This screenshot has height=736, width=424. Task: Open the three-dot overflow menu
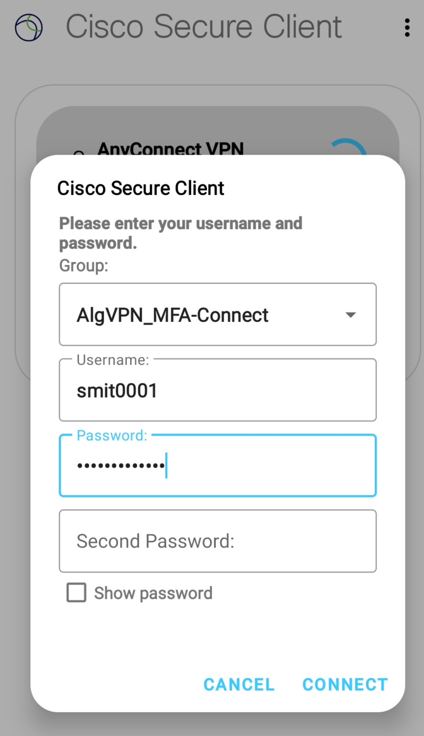407,28
